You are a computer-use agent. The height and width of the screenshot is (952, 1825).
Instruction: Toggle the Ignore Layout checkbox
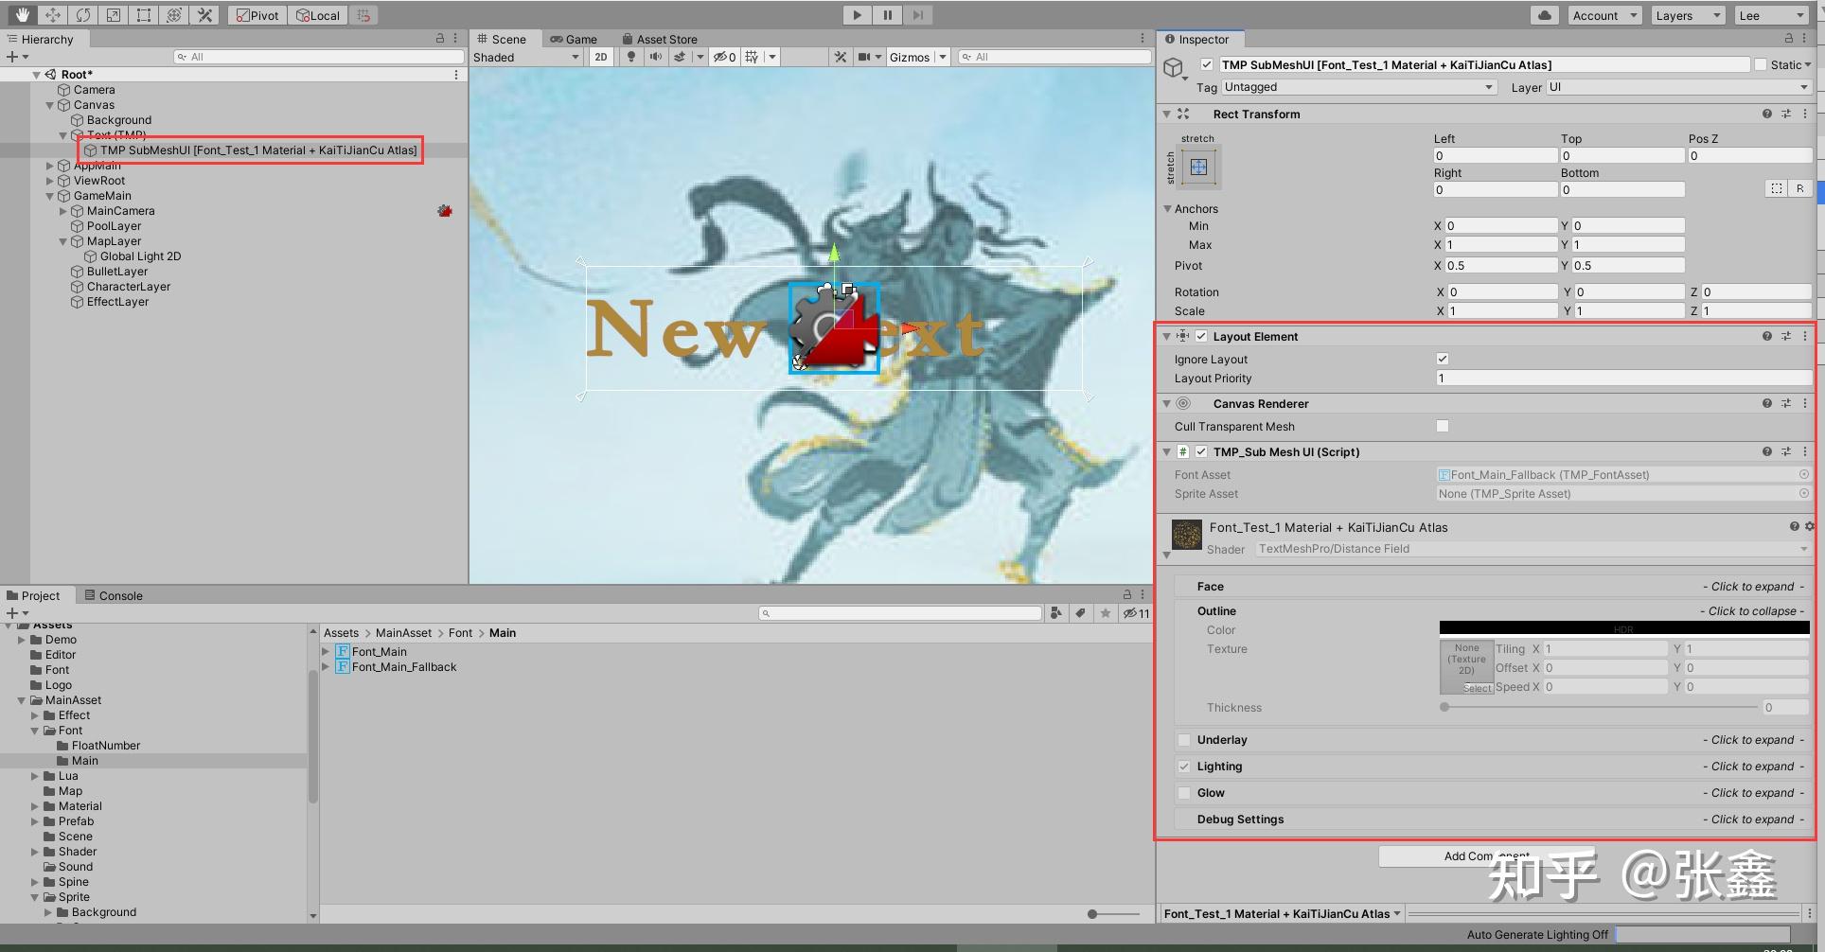[1443, 359]
